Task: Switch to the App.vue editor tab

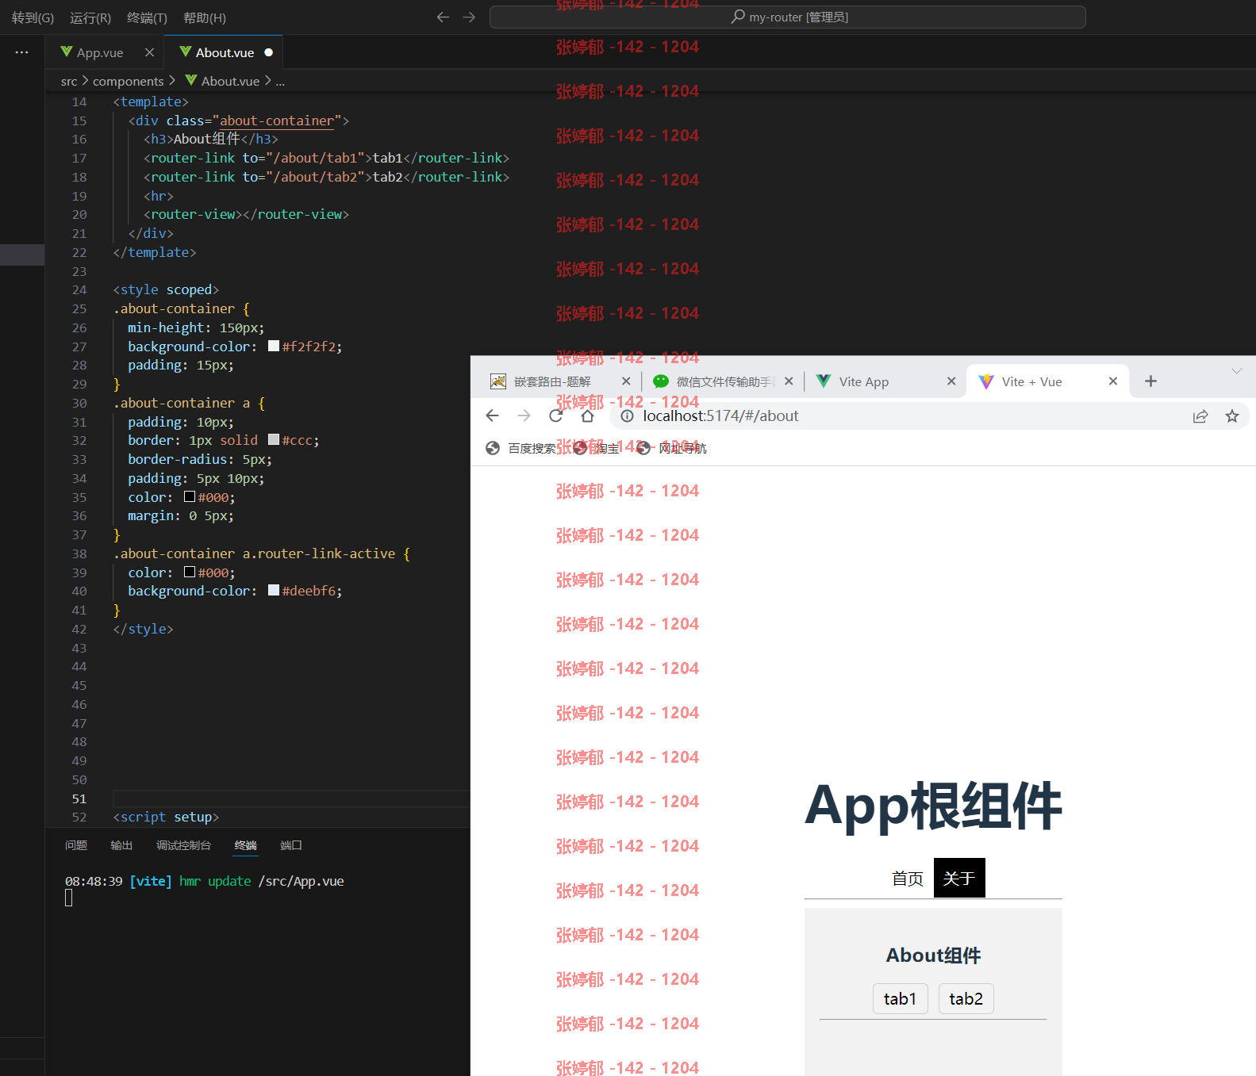Action: [x=105, y=52]
